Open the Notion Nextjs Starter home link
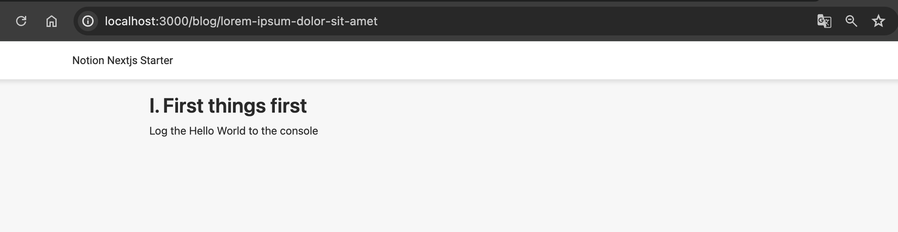Image resolution: width=898 pixels, height=232 pixels. (122, 60)
